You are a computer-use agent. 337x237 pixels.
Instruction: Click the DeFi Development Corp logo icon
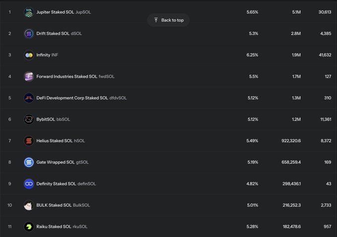(x=29, y=98)
